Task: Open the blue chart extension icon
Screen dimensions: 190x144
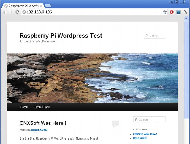Action: tap(178, 12)
